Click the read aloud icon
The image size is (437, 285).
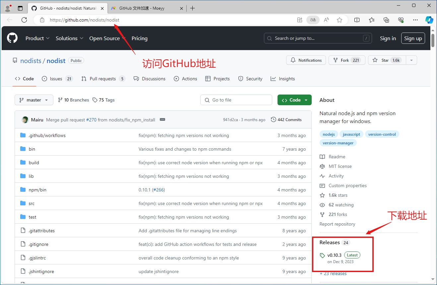(x=326, y=20)
